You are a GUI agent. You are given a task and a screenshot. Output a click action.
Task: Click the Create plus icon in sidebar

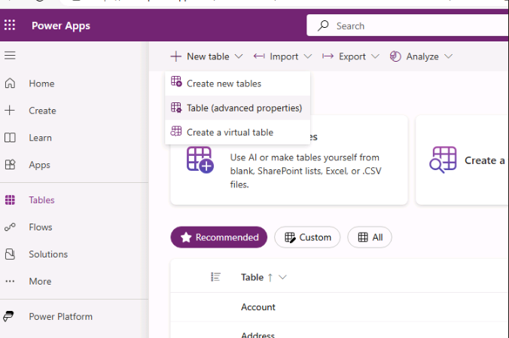[x=10, y=111]
